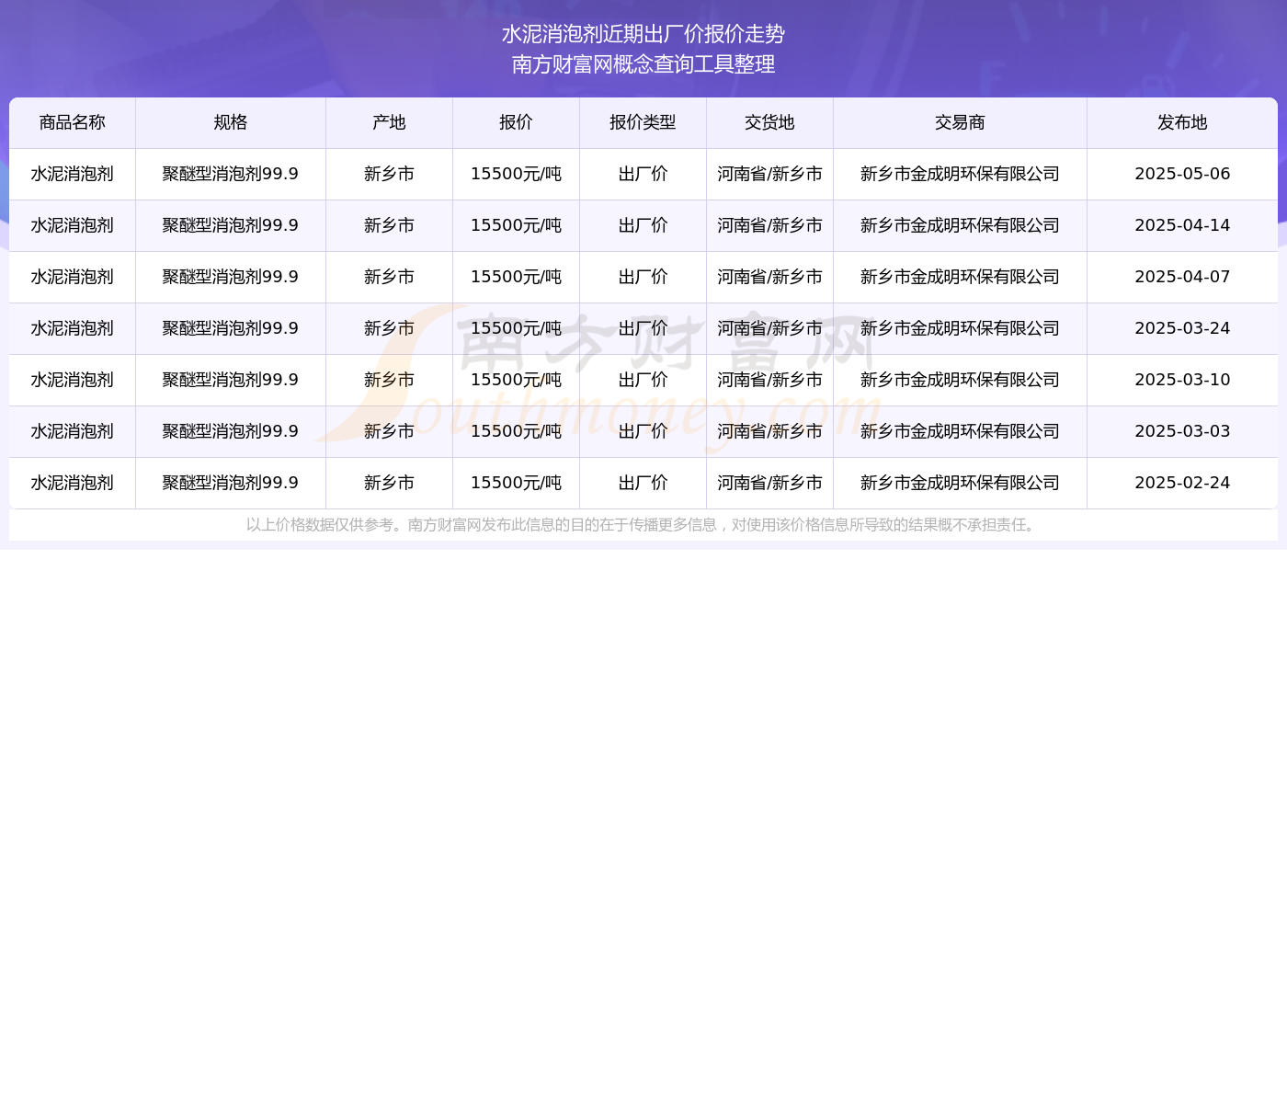
Task: Click 15500元/吨 in the 2025-03-03 row
Action: [516, 431]
